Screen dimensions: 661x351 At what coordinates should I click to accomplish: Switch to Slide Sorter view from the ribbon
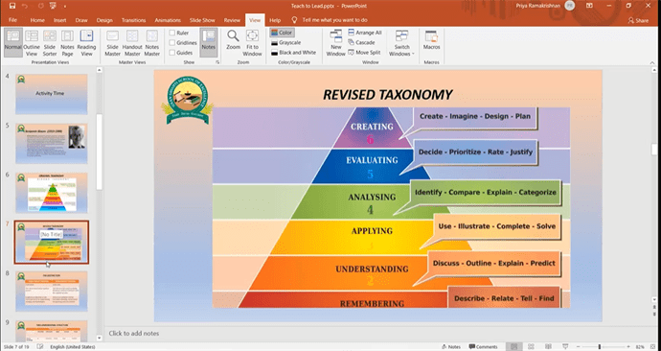[x=50, y=42]
